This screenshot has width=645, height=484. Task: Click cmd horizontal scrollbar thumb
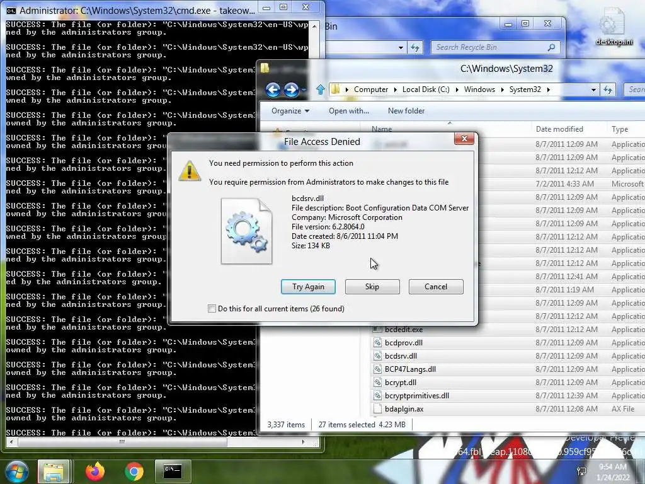(x=122, y=442)
